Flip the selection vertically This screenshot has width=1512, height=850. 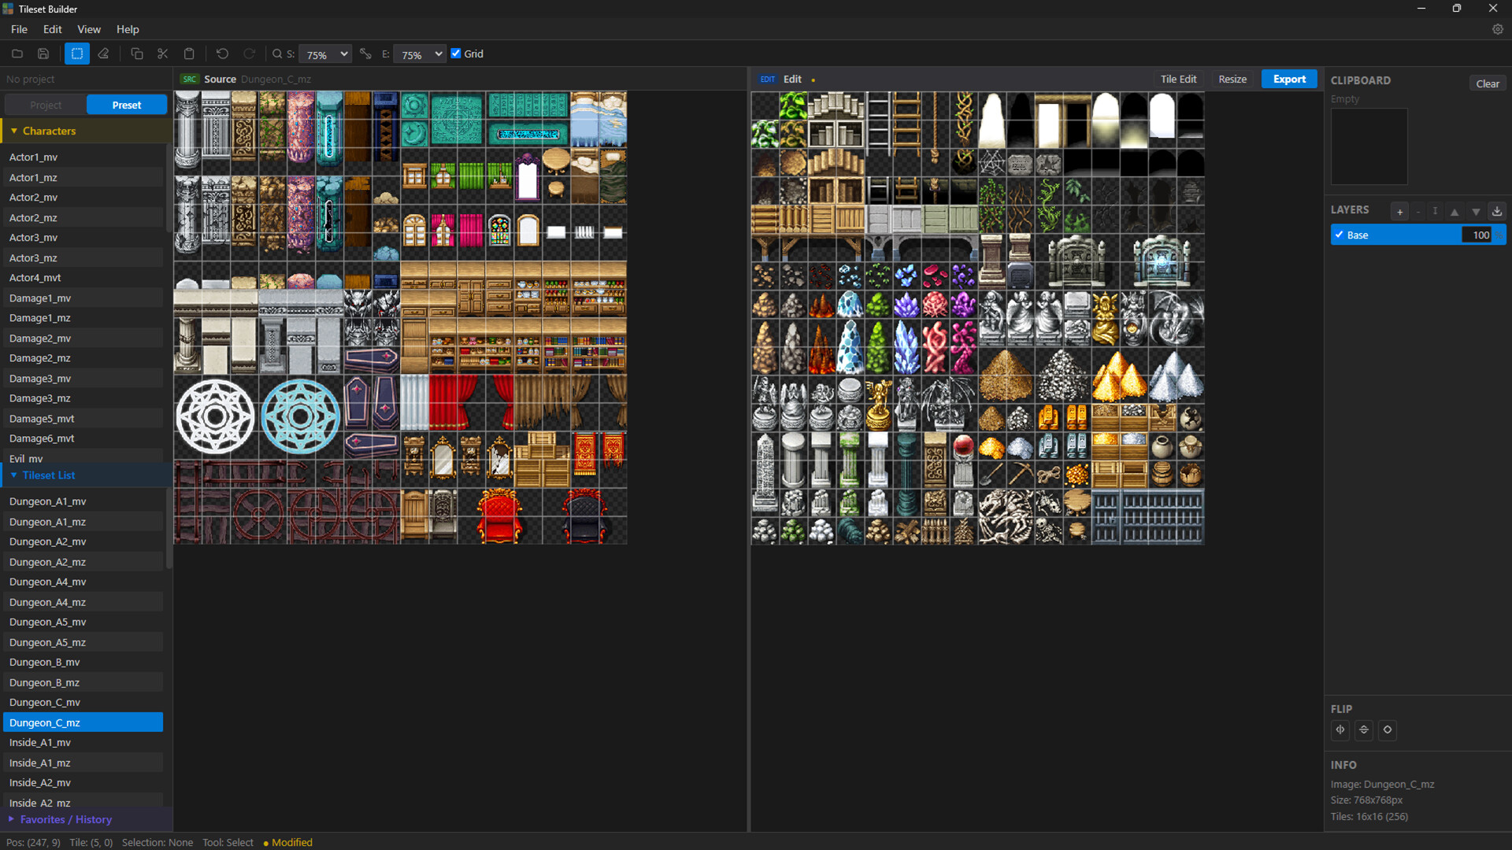[x=1364, y=730]
